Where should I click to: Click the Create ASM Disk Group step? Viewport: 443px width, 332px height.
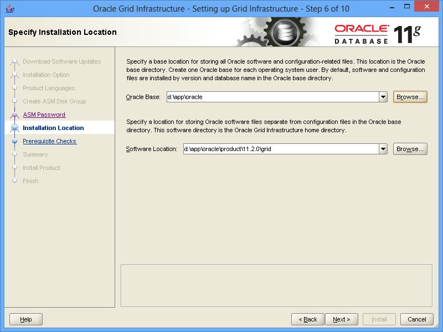click(x=54, y=101)
